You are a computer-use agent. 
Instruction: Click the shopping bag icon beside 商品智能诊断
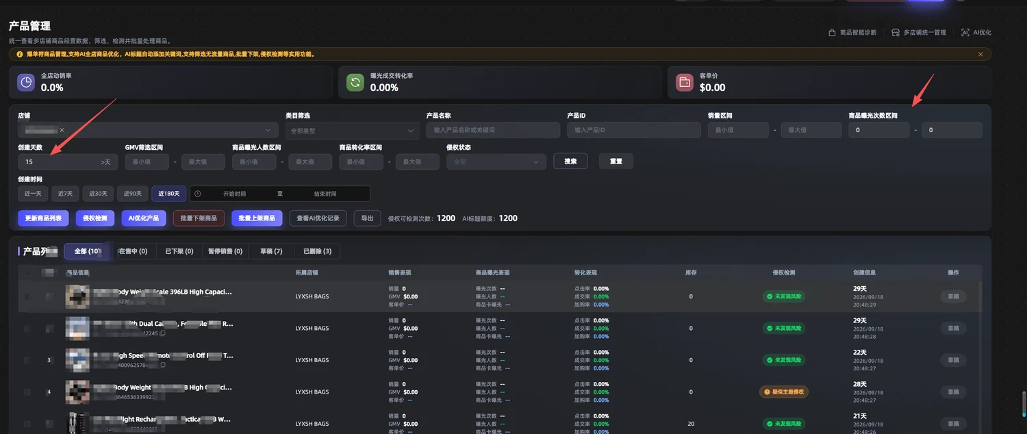(832, 32)
